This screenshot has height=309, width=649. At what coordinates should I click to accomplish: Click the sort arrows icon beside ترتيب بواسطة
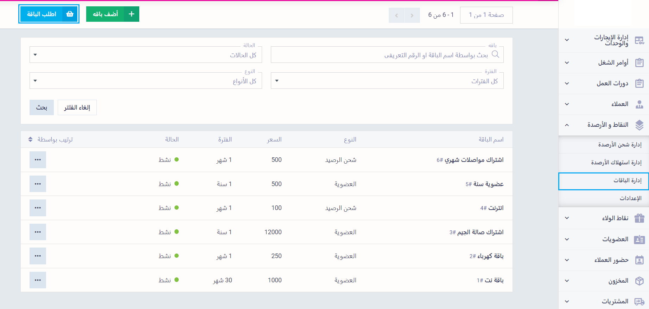coord(31,140)
